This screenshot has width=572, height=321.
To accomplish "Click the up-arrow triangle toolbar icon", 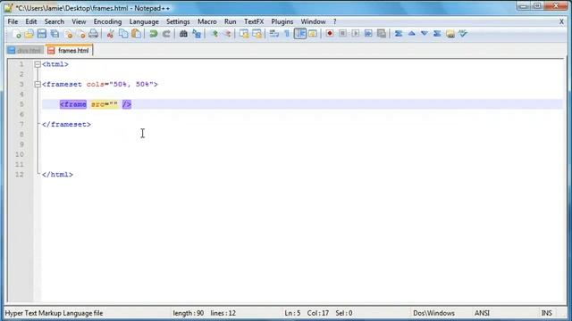I will tap(411, 34).
